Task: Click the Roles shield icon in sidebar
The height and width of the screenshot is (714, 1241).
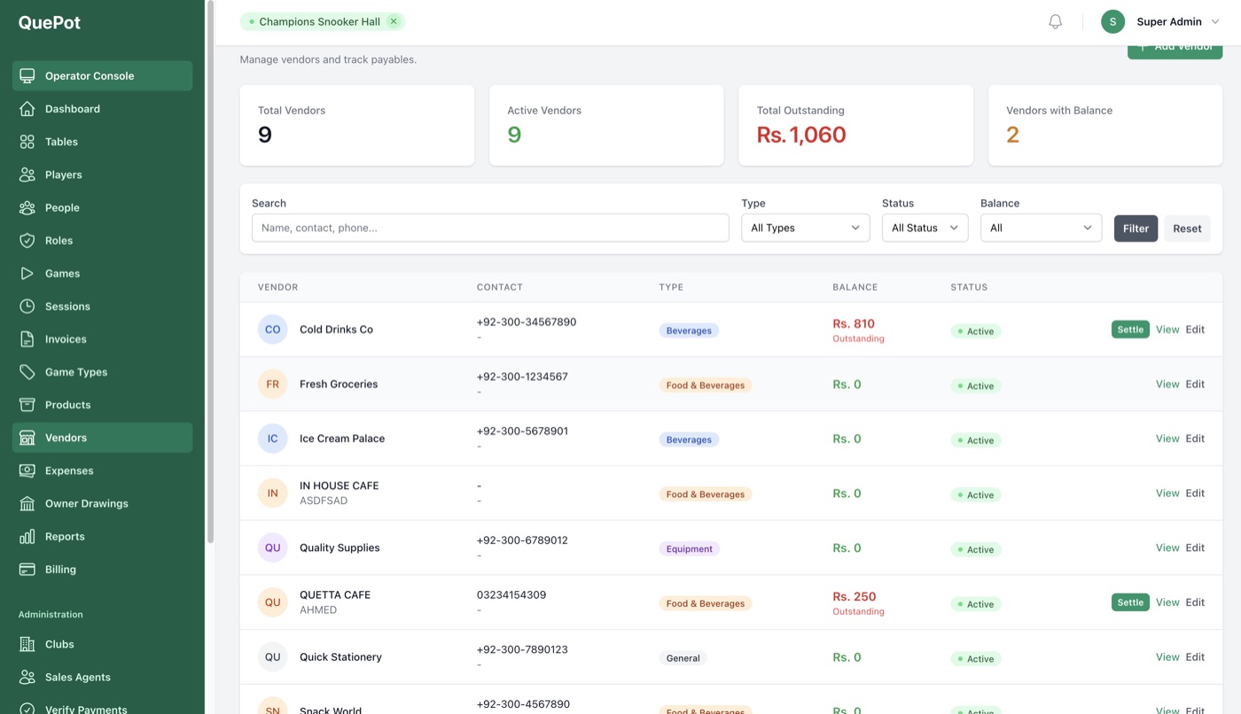Action: pos(27,240)
